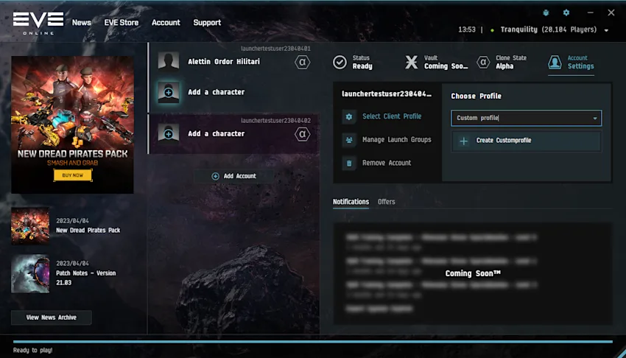Click the Tranquility (20,104 Players) label

point(548,29)
